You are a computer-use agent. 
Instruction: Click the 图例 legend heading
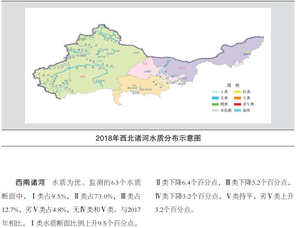233,86
